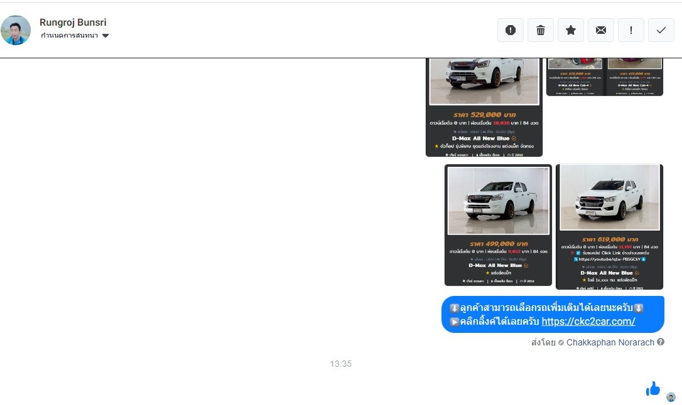Click the blue thumbs-up like icon
Viewport: 682px width, 405px height.
(653, 389)
